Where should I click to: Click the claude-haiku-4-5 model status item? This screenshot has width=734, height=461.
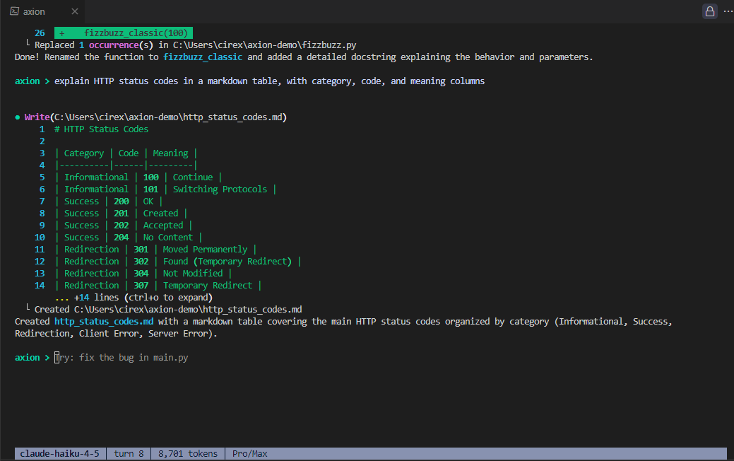click(60, 453)
